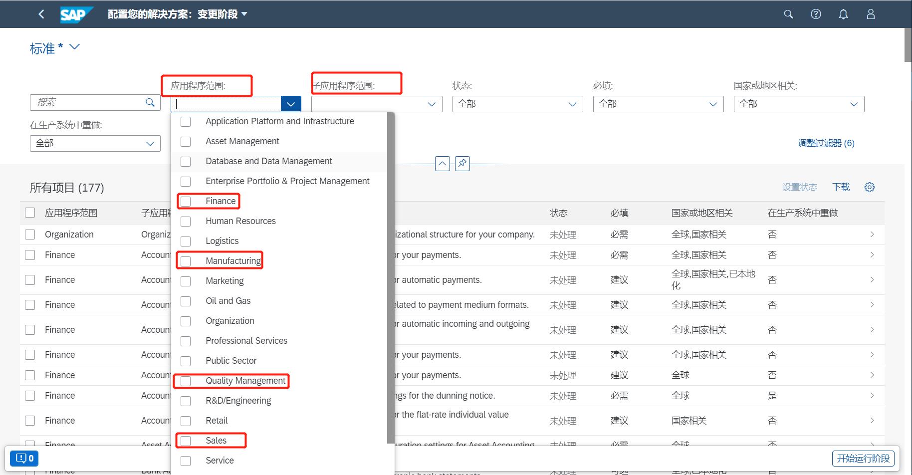Open the message popover at bottom left
912x475 pixels.
pyautogui.click(x=23, y=458)
